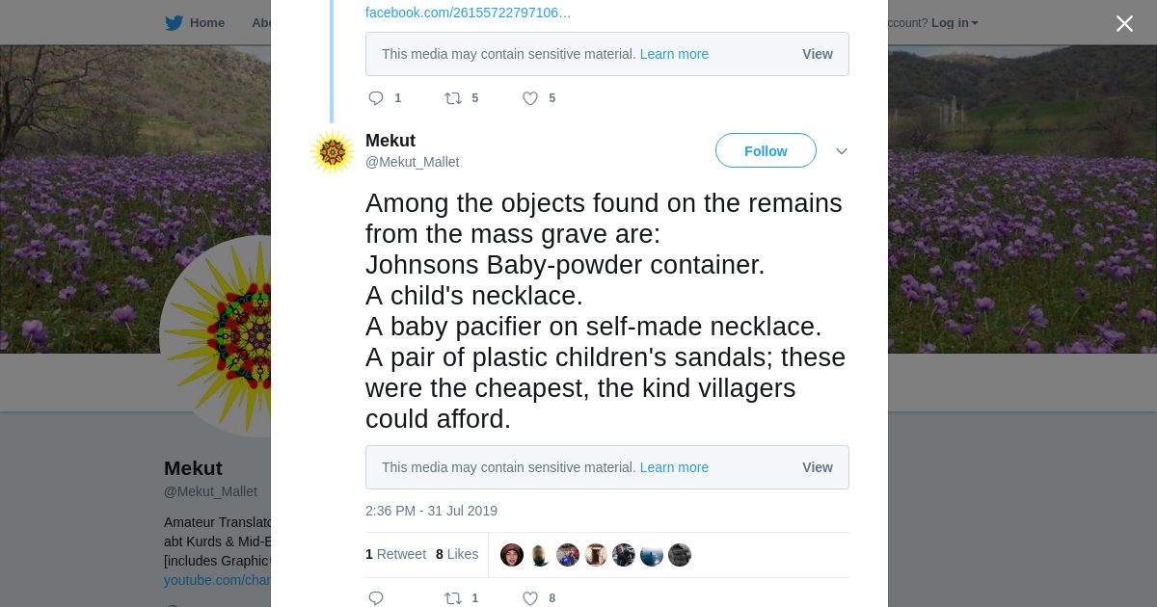Show the 8 Likes list
Image resolution: width=1157 pixels, height=607 pixels.
(457, 554)
